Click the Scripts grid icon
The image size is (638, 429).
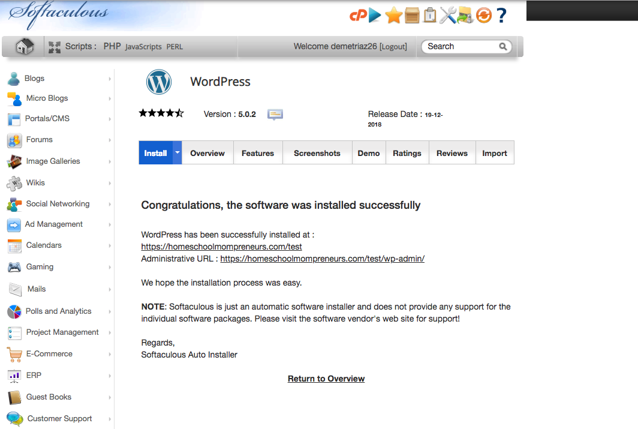click(x=55, y=47)
